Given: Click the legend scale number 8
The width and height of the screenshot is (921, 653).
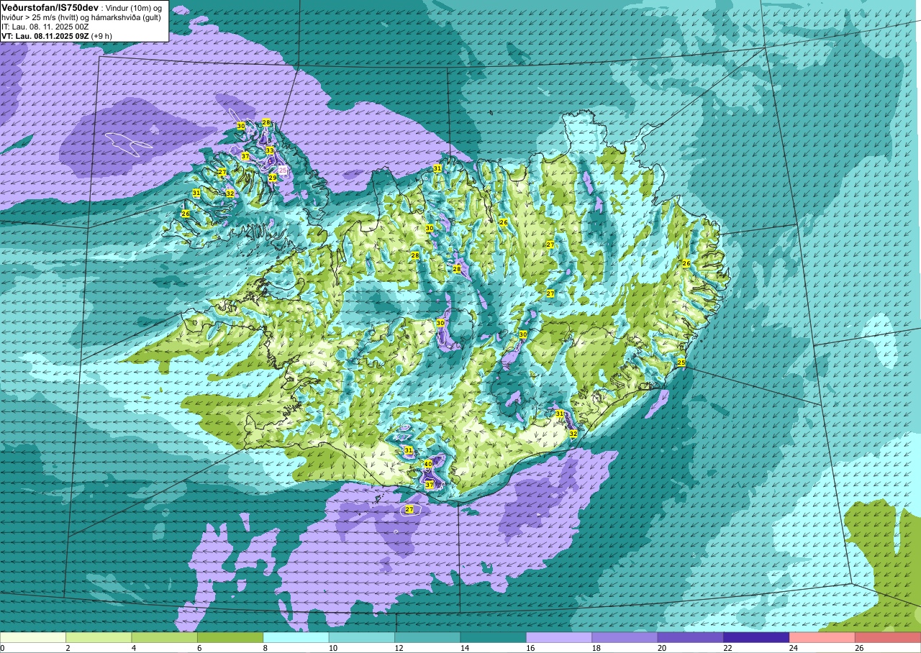Looking at the screenshot, I should [266, 648].
